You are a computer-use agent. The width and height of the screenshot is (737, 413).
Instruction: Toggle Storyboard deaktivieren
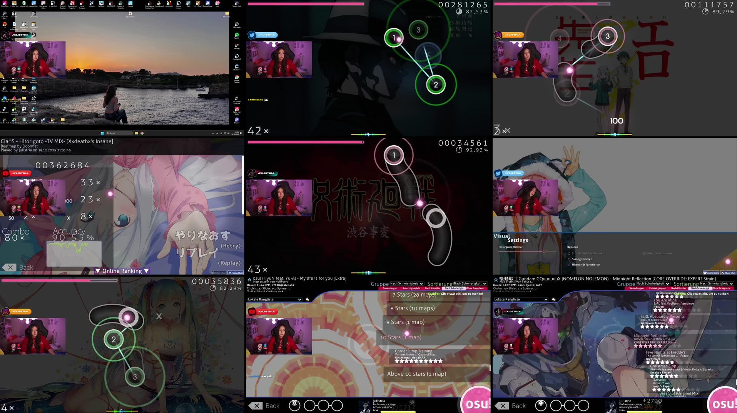point(570,253)
